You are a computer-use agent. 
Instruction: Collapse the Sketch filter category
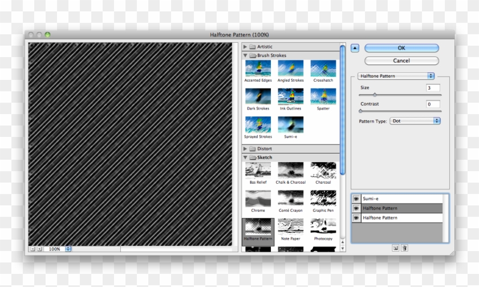245,157
